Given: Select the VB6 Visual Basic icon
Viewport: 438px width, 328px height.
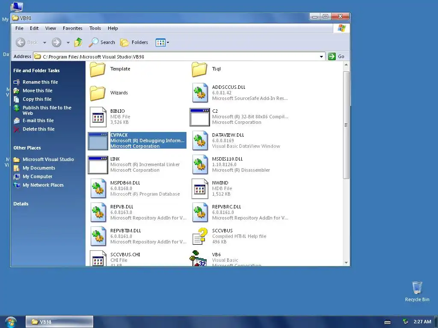Looking at the screenshot, I should 198,258.
